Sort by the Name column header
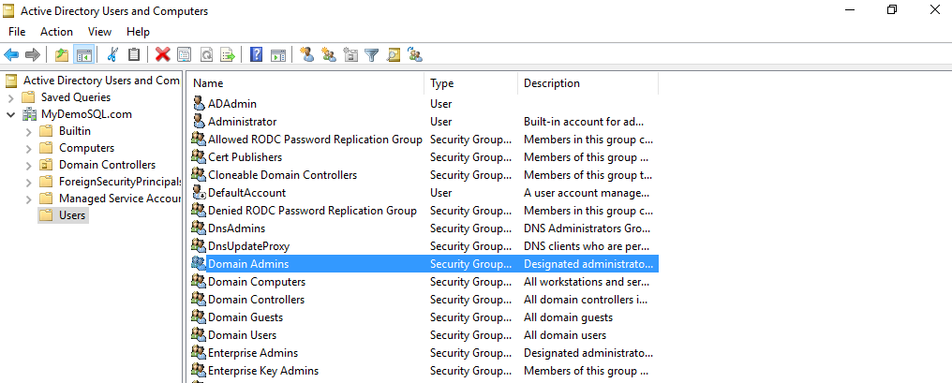Image resolution: width=952 pixels, height=383 pixels. 305,83
